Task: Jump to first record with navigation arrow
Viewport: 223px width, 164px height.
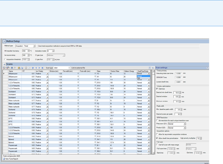Action: coord(33,68)
